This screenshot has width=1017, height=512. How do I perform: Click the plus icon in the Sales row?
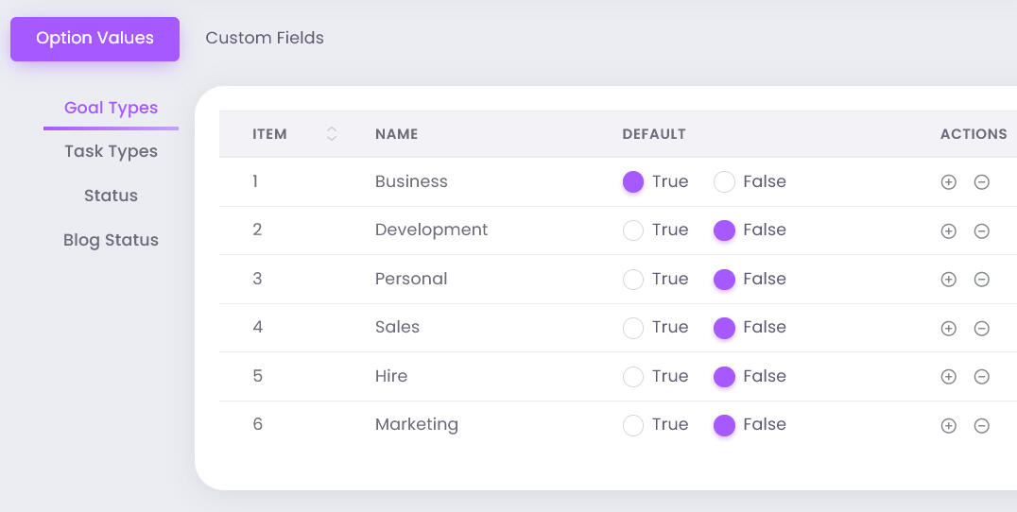948,328
